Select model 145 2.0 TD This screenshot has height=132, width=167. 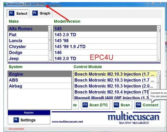105,35
